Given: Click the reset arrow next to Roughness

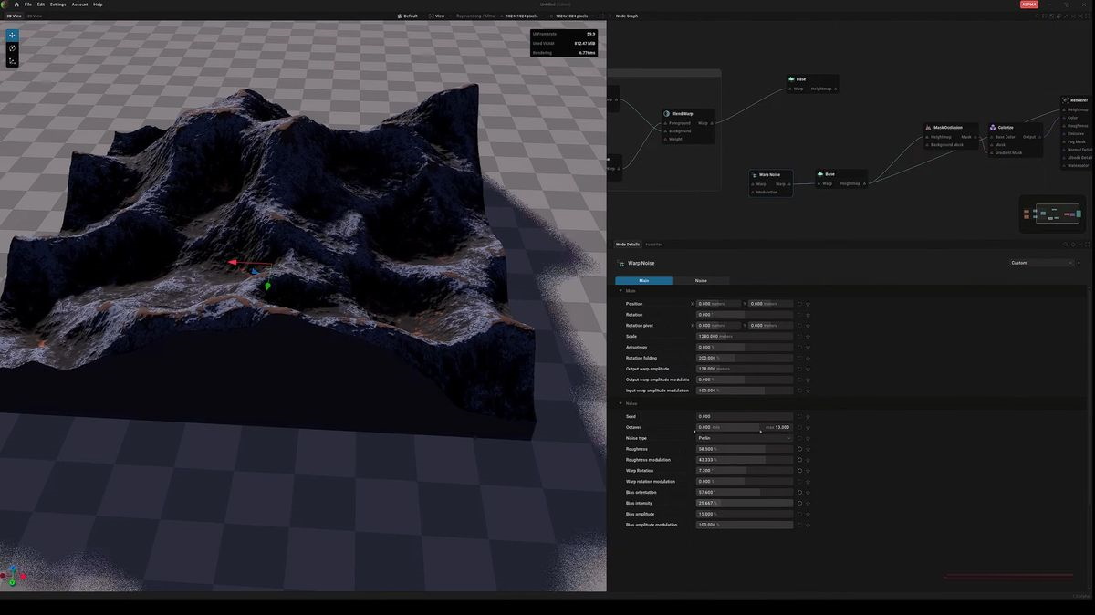Looking at the screenshot, I should tap(798, 448).
